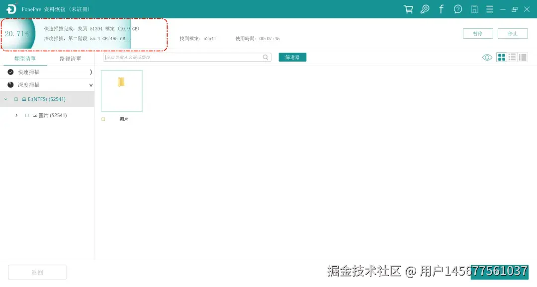The height and width of the screenshot is (287, 537).
Task: Expand the 快速掃描 section chevron
Action: 91,72
